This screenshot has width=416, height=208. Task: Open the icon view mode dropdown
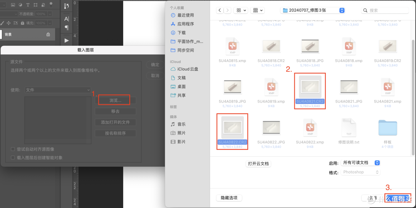[241, 10]
